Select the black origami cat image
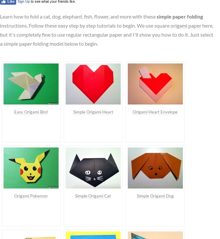220x239 pixels. click(93, 168)
